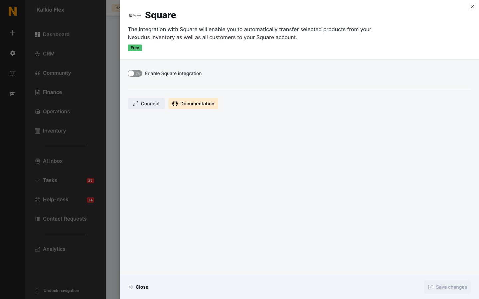Click the Tasks badge showing 37
Viewport: 479px width, 299px height.
point(90,181)
